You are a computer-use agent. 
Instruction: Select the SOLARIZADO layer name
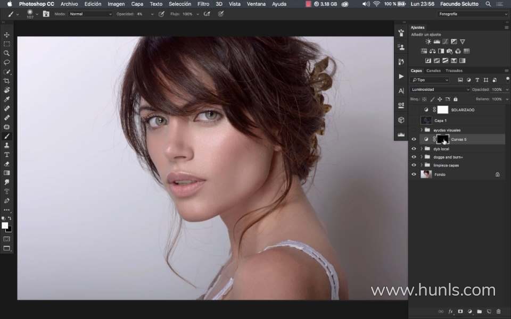point(463,110)
